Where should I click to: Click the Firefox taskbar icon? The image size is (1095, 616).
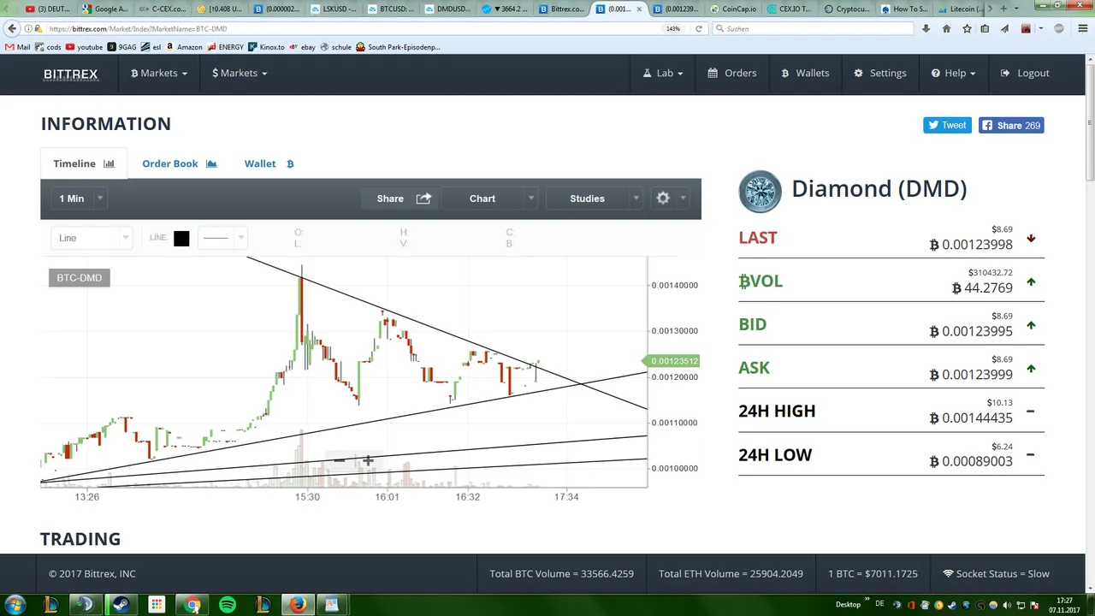tap(297, 605)
